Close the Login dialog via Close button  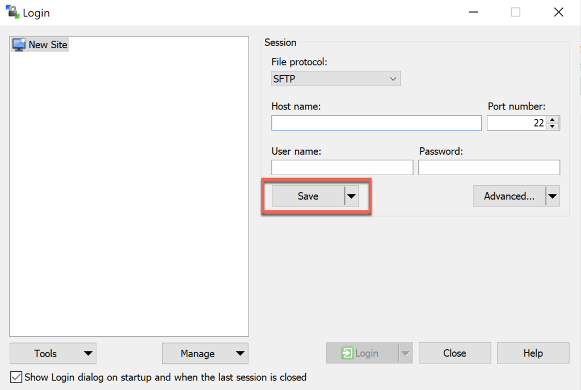pos(454,353)
